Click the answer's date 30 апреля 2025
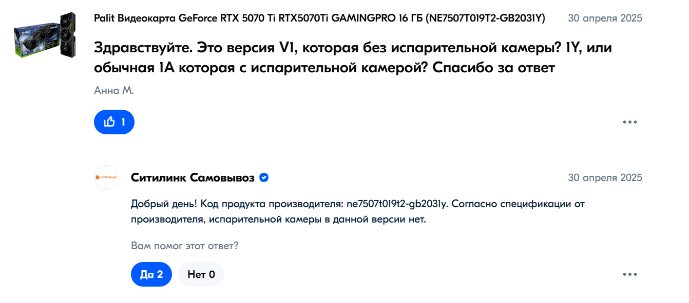689x303 pixels. (x=605, y=178)
